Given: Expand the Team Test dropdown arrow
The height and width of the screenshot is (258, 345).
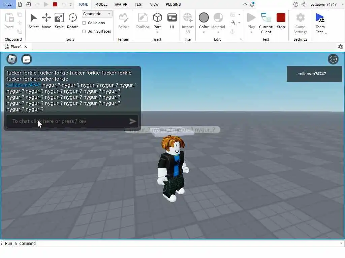Looking at the screenshot, I should pyautogui.click(x=326, y=33).
